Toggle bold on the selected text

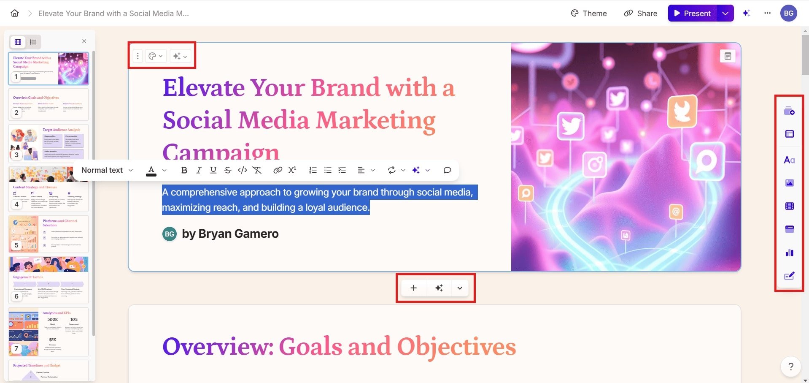point(184,170)
